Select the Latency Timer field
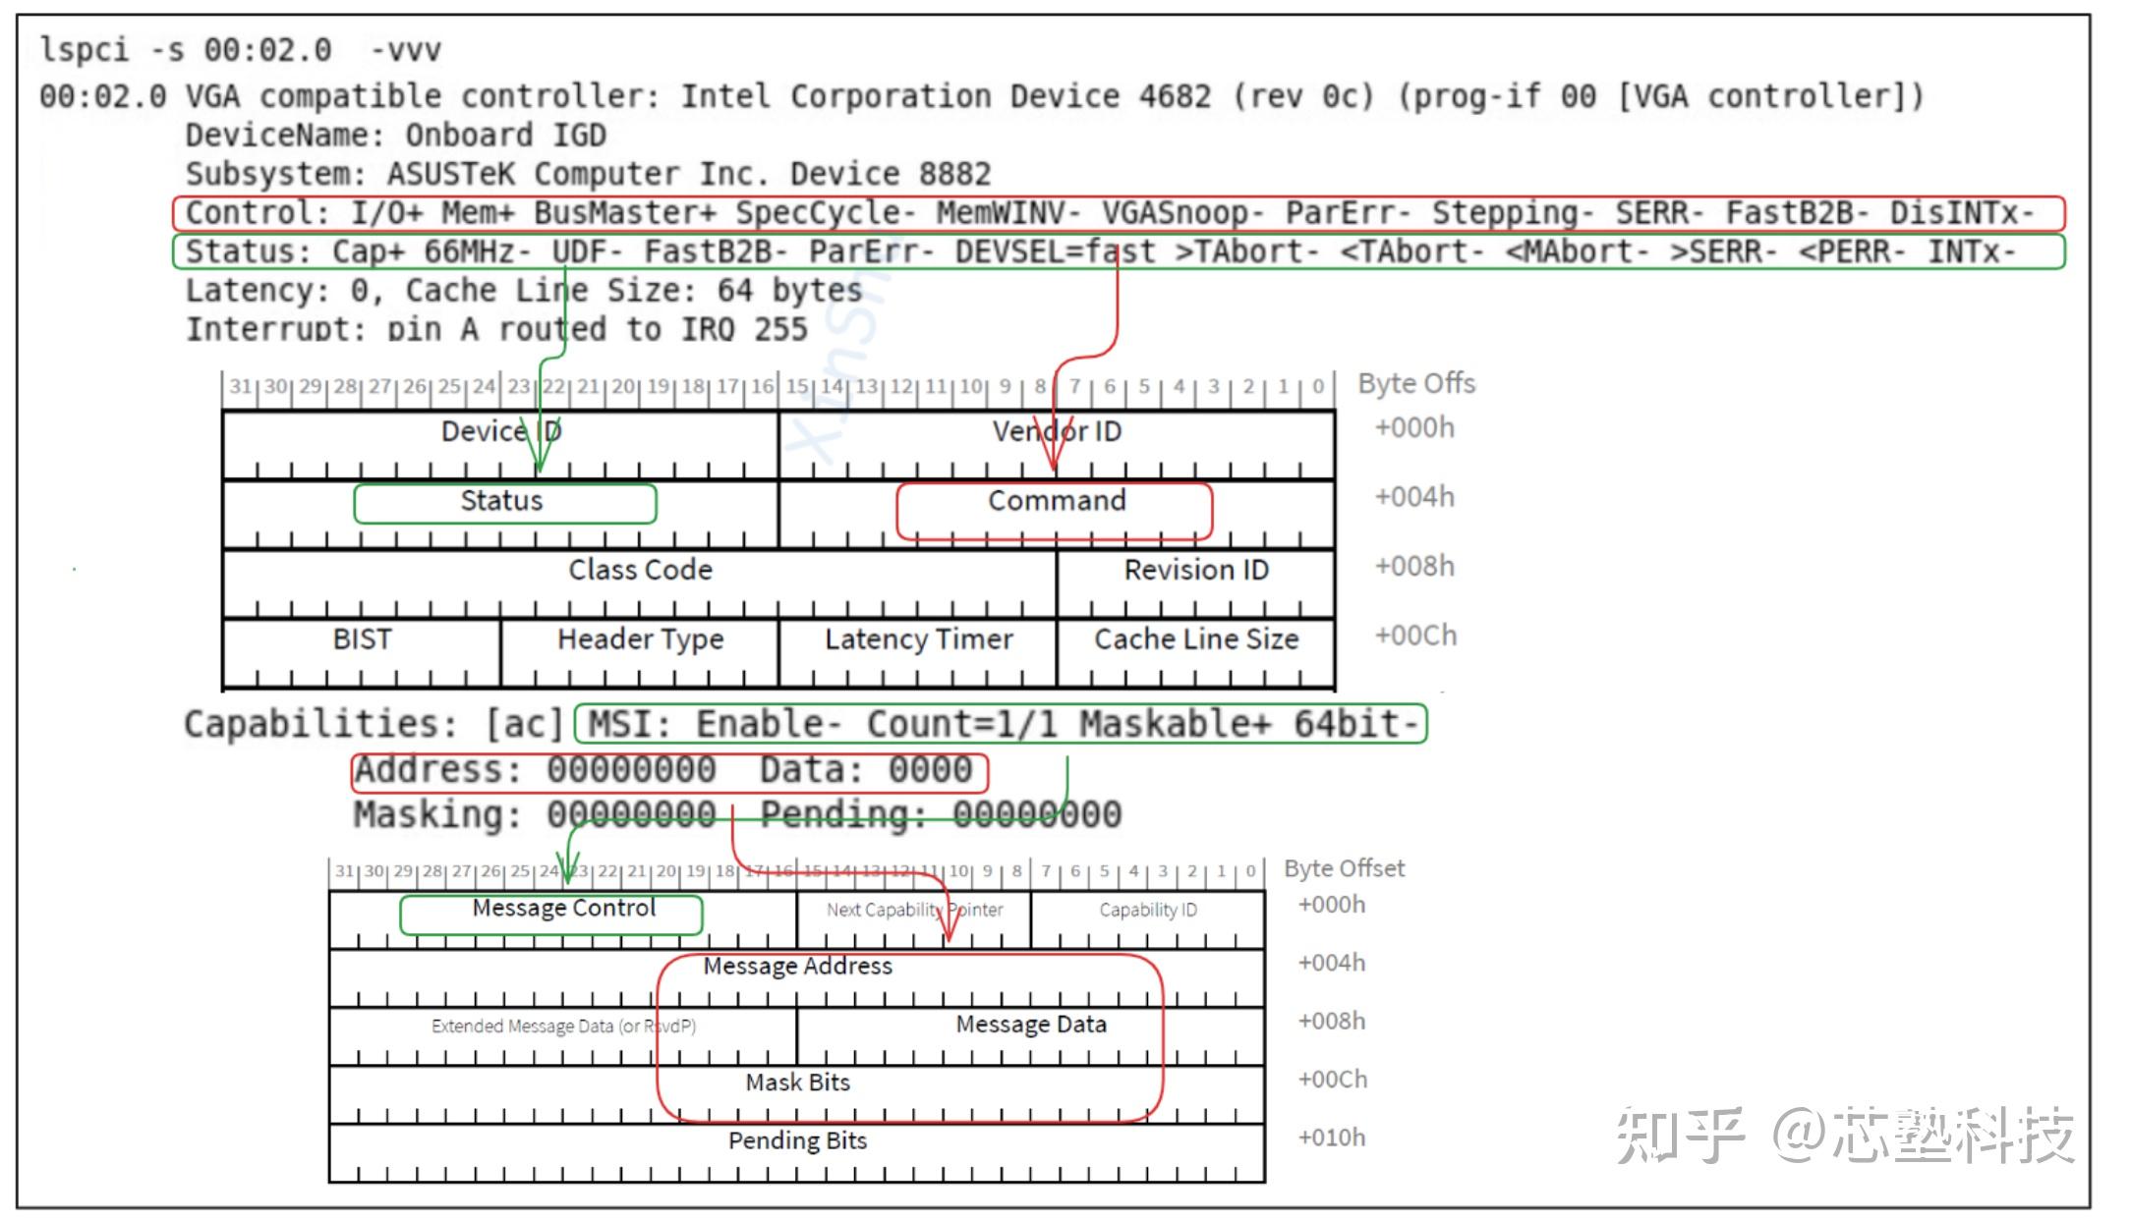The height and width of the screenshot is (1221, 2130). [x=918, y=639]
